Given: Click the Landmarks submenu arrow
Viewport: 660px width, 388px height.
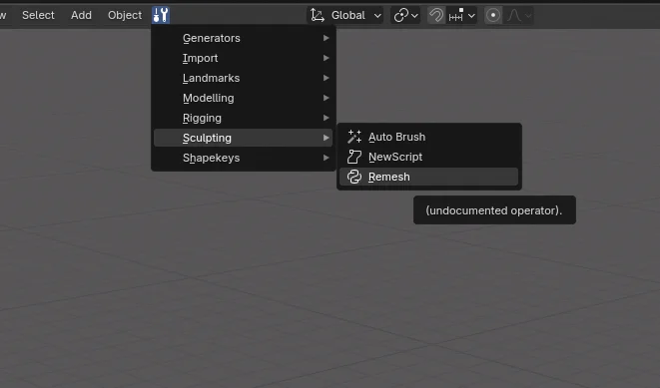Looking at the screenshot, I should point(326,78).
